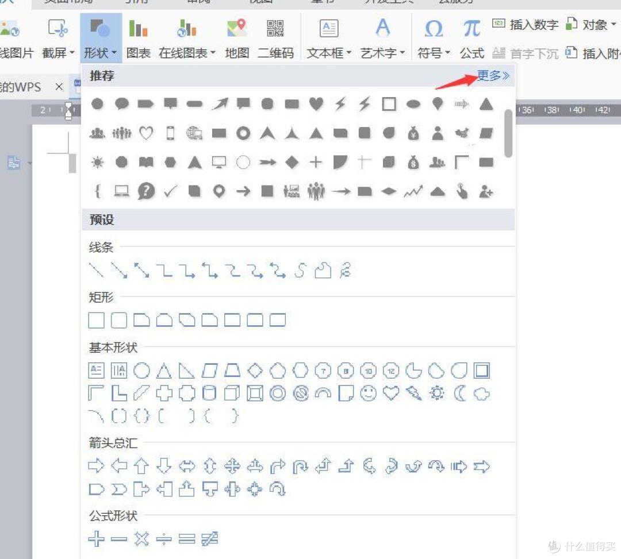Image resolution: width=621 pixels, height=559 pixels.
Task: Click the recommended shapes scrollbar
Action: coord(508,133)
